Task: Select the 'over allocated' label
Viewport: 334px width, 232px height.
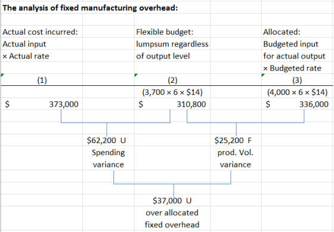Action: [172, 212]
